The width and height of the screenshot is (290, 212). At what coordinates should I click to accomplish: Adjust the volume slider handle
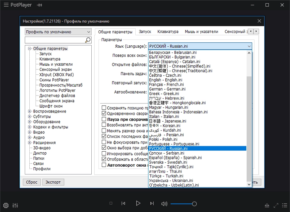click(x=194, y=204)
